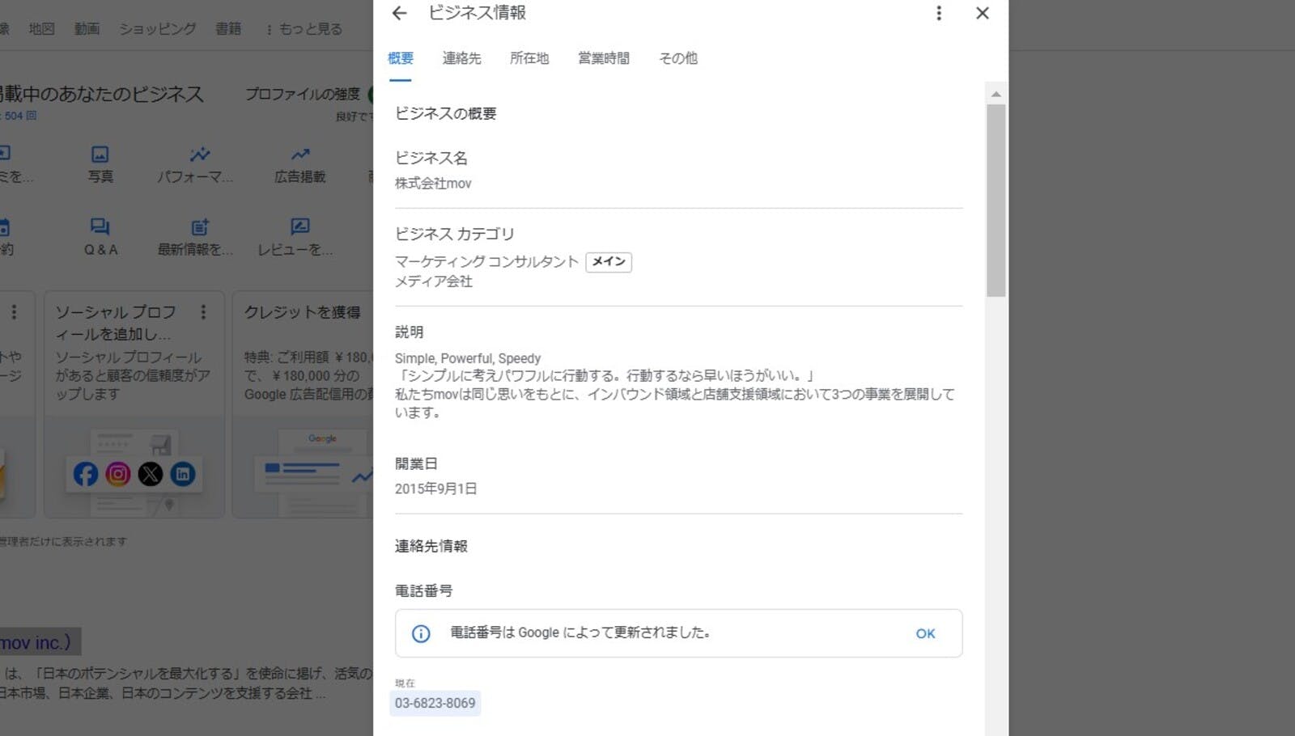Open the 書籍 search tab in background

(x=228, y=29)
